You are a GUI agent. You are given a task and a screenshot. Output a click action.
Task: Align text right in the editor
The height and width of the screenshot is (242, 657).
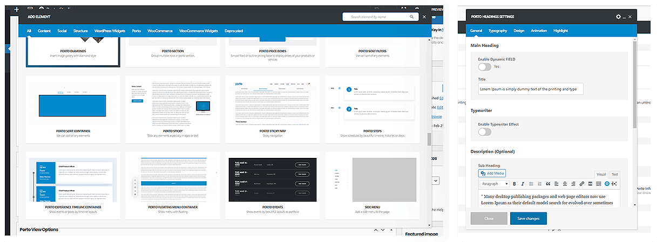point(573,184)
